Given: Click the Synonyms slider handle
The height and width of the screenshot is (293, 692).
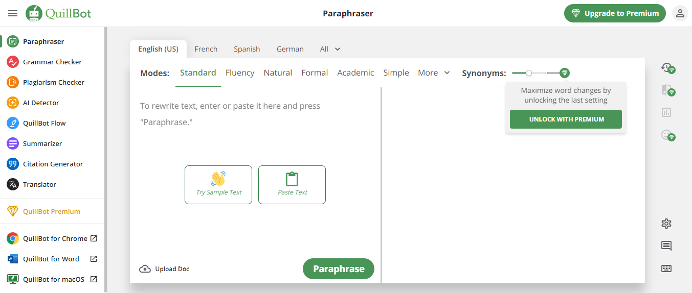Looking at the screenshot, I should point(529,73).
